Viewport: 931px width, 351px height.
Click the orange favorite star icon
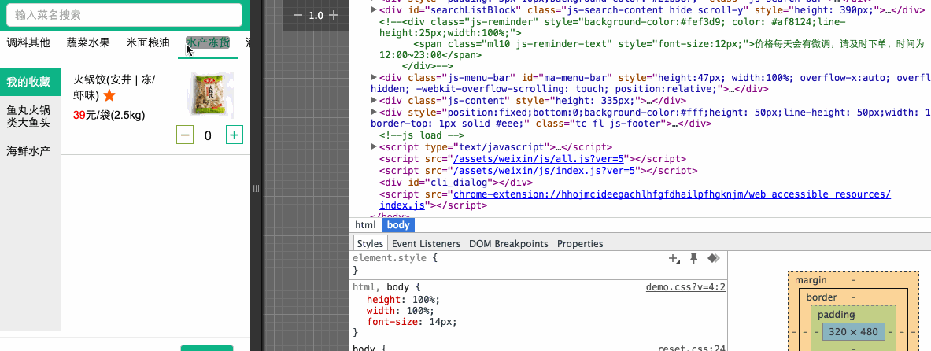(109, 95)
